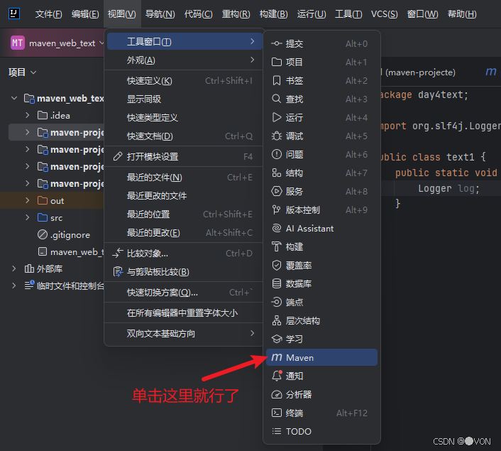Click the pencil icon beside 打开模块设置
The width and height of the screenshot is (501, 451).
tap(118, 156)
